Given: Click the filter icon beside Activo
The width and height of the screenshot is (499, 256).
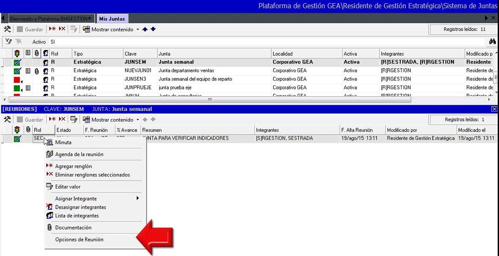Looking at the screenshot, I should coord(9,42).
